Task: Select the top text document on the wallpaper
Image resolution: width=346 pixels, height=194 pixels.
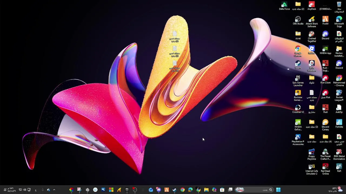Action: coord(175,37)
